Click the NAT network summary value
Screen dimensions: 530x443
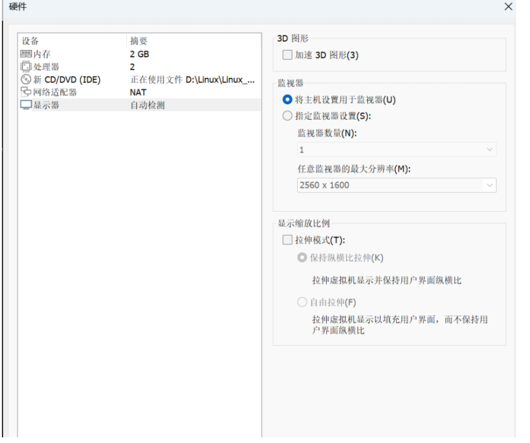tap(138, 92)
